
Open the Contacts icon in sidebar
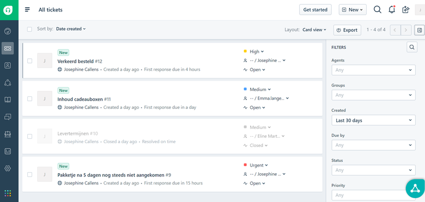pos(8,65)
